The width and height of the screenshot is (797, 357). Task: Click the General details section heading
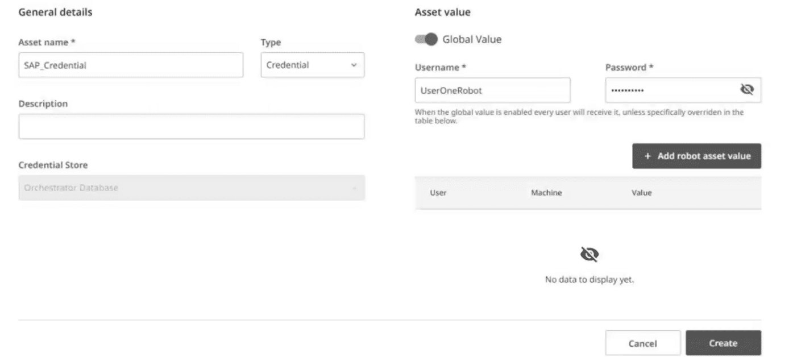point(55,12)
